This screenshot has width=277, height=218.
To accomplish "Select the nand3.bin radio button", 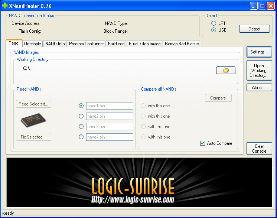I will pyautogui.click(x=81, y=127).
